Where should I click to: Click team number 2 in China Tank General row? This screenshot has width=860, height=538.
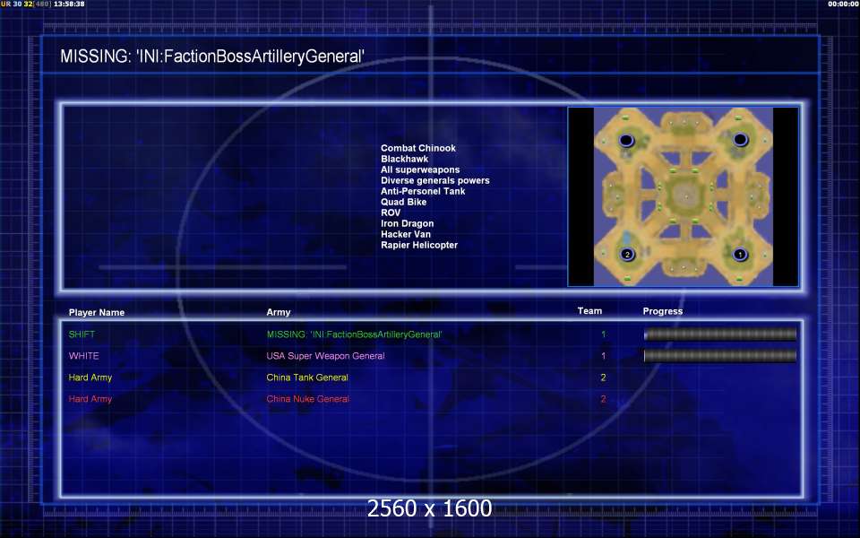click(603, 377)
